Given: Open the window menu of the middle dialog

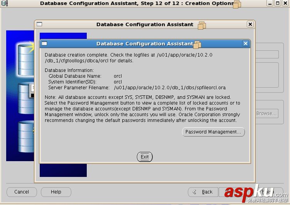Looking at the screenshot, I should [x=39, y=24].
